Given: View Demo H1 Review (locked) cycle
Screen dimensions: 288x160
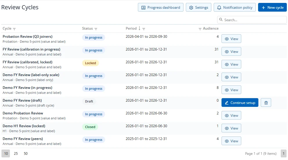Looking at the screenshot, I should (x=231, y=128).
